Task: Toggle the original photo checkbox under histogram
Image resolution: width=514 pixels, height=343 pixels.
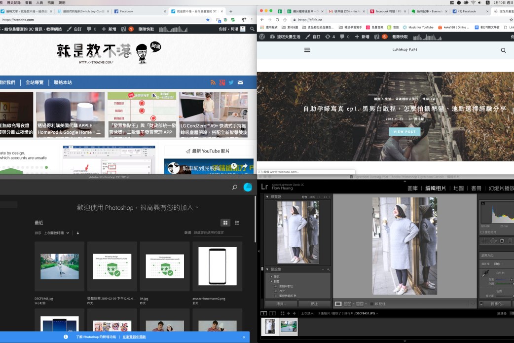Action: pos(483,232)
